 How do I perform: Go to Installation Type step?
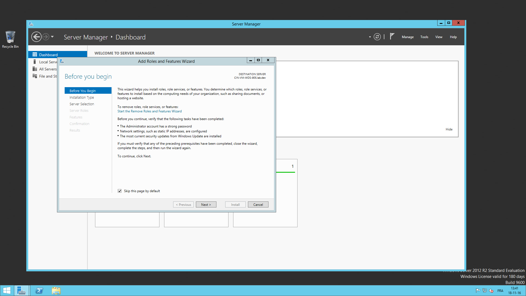point(82,97)
